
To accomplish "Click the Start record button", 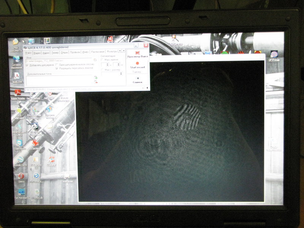I will (138, 65).
